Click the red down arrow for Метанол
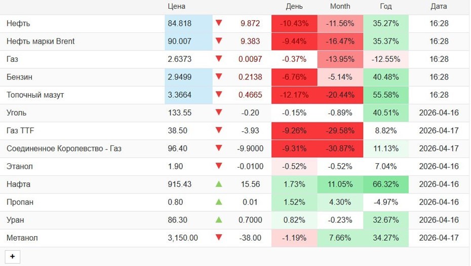Viewport: 471px width, 266px height. click(219, 238)
